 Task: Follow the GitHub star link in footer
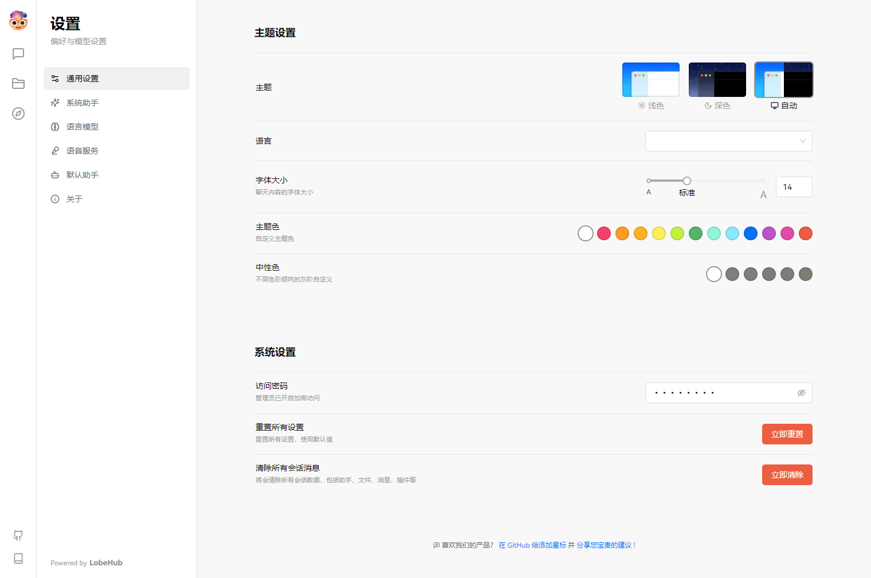point(532,545)
